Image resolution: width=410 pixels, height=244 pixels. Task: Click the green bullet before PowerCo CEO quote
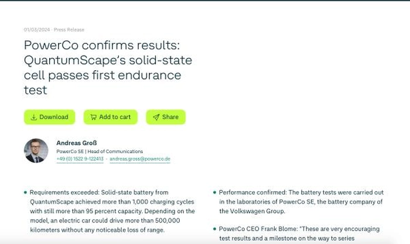[x=214, y=228]
